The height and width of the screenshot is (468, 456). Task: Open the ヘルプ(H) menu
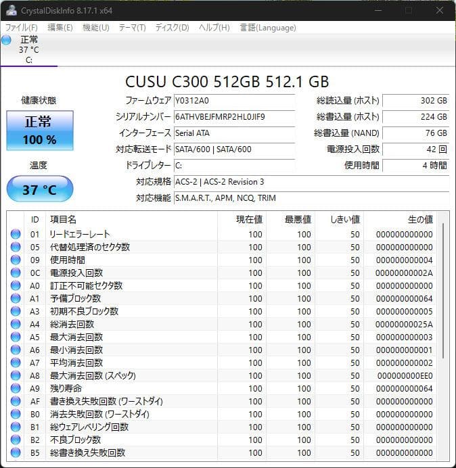click(214, 28)
